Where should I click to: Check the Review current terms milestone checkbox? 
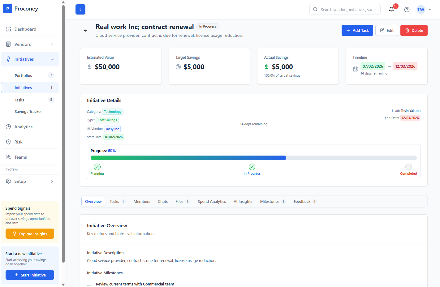(x=89, y=284)
